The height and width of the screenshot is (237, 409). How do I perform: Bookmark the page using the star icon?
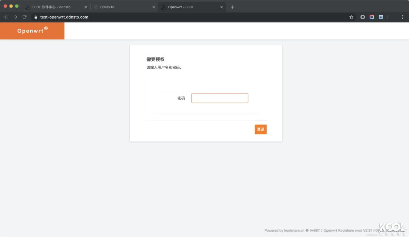click(351, 17)
